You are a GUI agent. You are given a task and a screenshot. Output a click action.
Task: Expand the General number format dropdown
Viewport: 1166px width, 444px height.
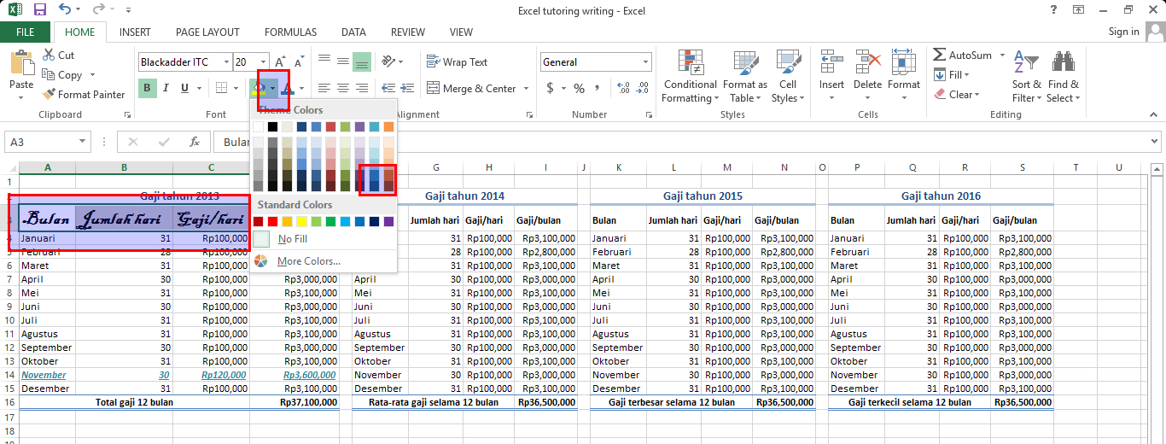click(644, 62)
